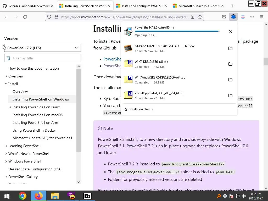Go back to previous page
268x201 pixels.
(x=6, y=17)
